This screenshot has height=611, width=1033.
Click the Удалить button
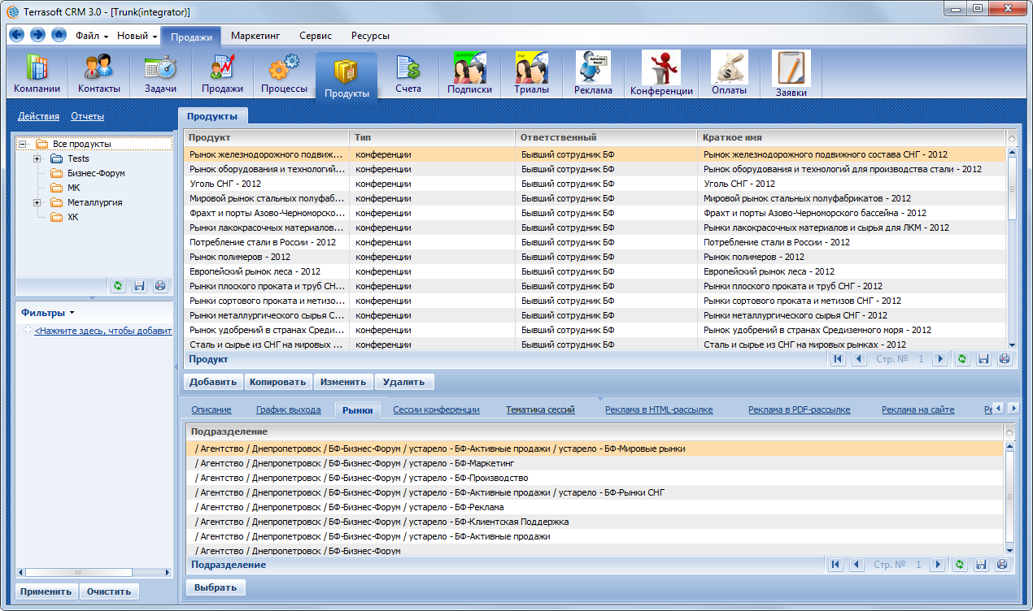404,382
